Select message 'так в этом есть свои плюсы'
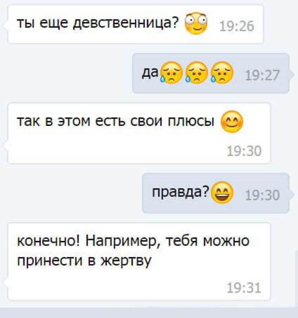This screenshot has width=298, height=318. pos(139,133)
